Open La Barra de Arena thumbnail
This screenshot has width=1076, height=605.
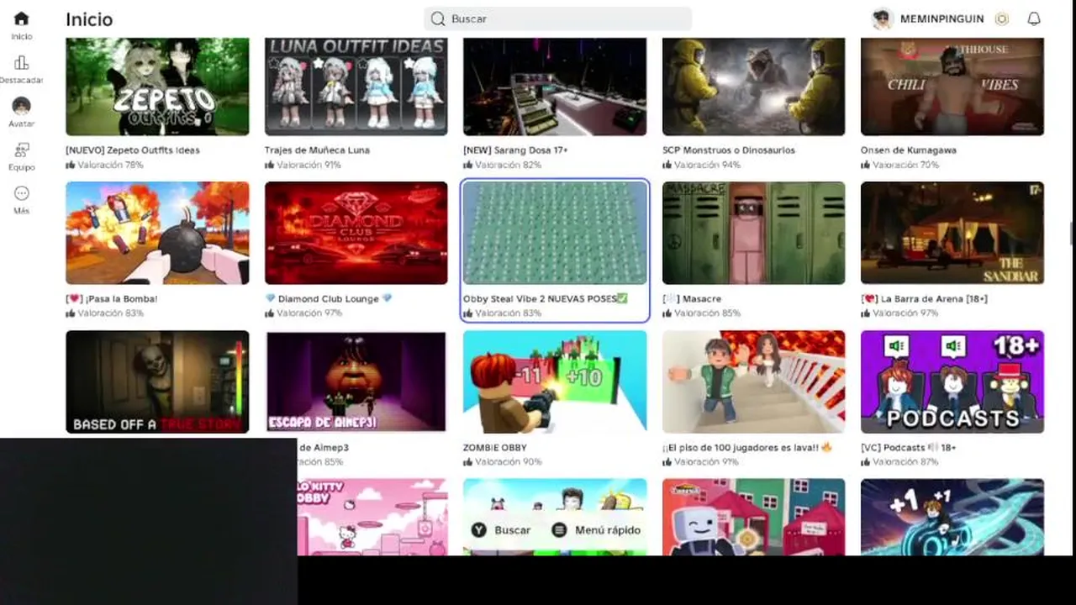[952, 233]
